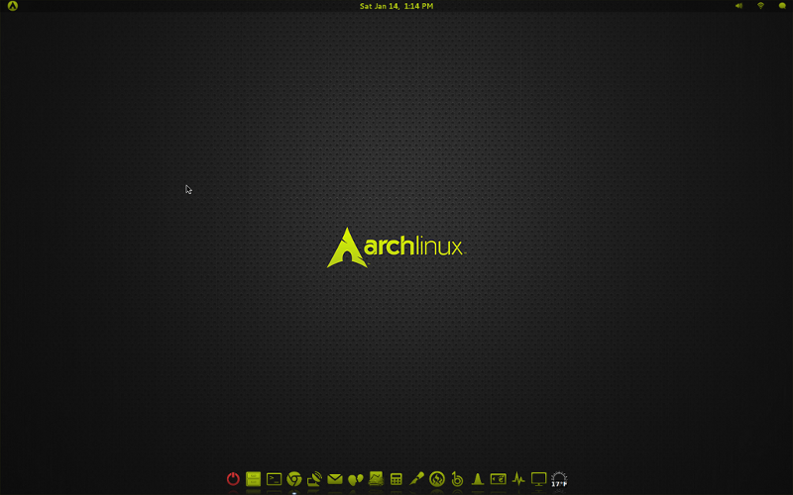Image resolution: width=793 pixels, height=495 pixels.
Task: Click the red power icon in dock
Action: pyautogui.click(x=233, y=478)
